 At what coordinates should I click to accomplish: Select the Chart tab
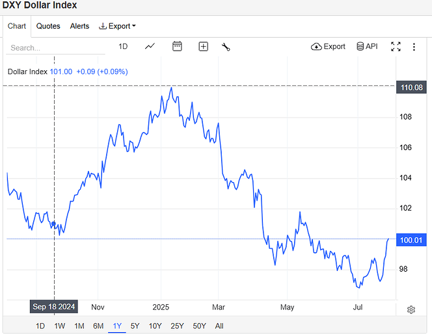pyautogui.click(x=17, y=26)
